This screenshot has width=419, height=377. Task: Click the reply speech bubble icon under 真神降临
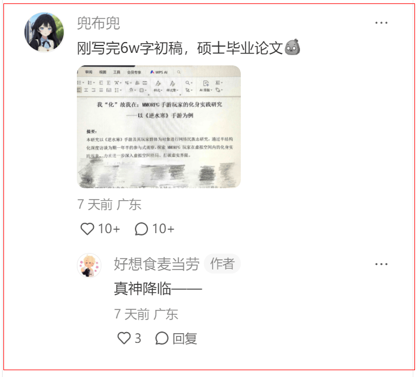(x=162, y=338)
